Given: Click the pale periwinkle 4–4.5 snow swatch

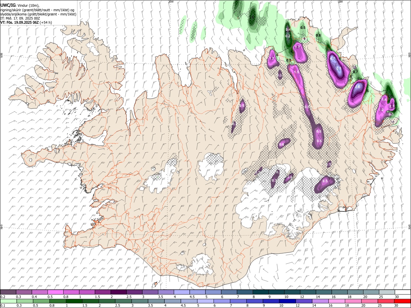Looking at the screenshot, I should pyautogui.click(x=182, y=292).
